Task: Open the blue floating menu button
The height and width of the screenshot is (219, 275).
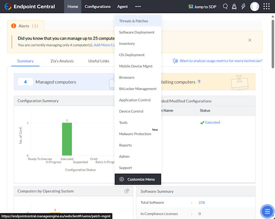Action: pos(267,211)
